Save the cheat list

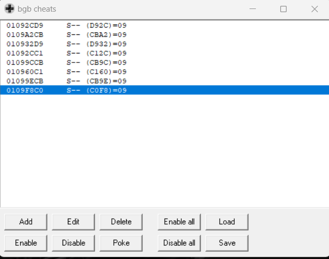(227, 243)
